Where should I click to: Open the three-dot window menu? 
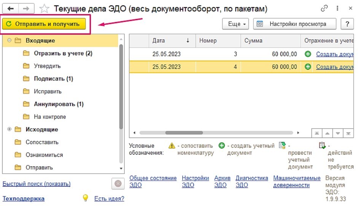[337, 8]
